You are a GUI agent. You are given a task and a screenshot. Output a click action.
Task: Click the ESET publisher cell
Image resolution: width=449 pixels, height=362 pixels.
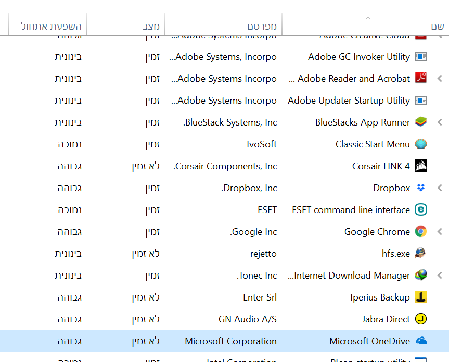pyautogui.click(x=267, y=210)
